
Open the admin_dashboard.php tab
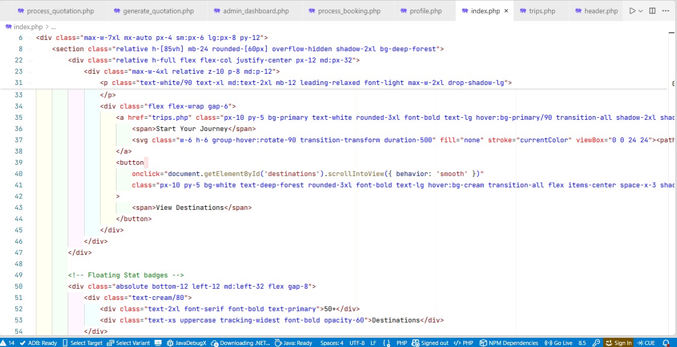tap(252, 10)
